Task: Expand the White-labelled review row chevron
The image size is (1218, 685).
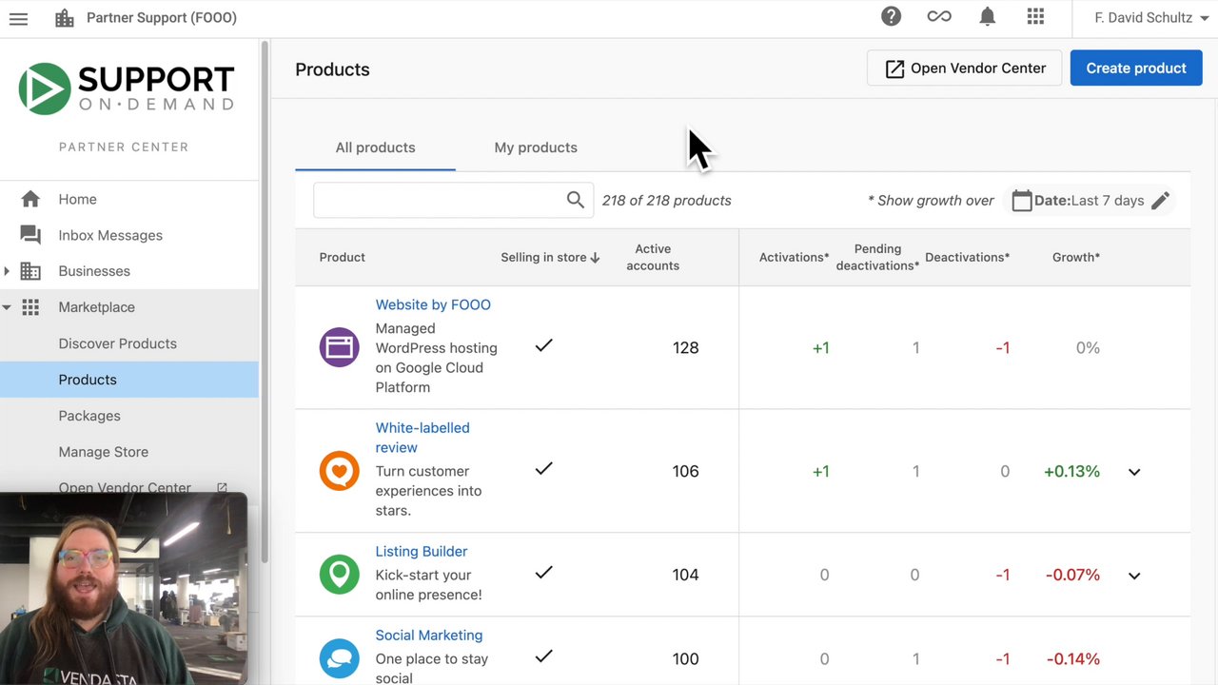Action: point(1134,472)
